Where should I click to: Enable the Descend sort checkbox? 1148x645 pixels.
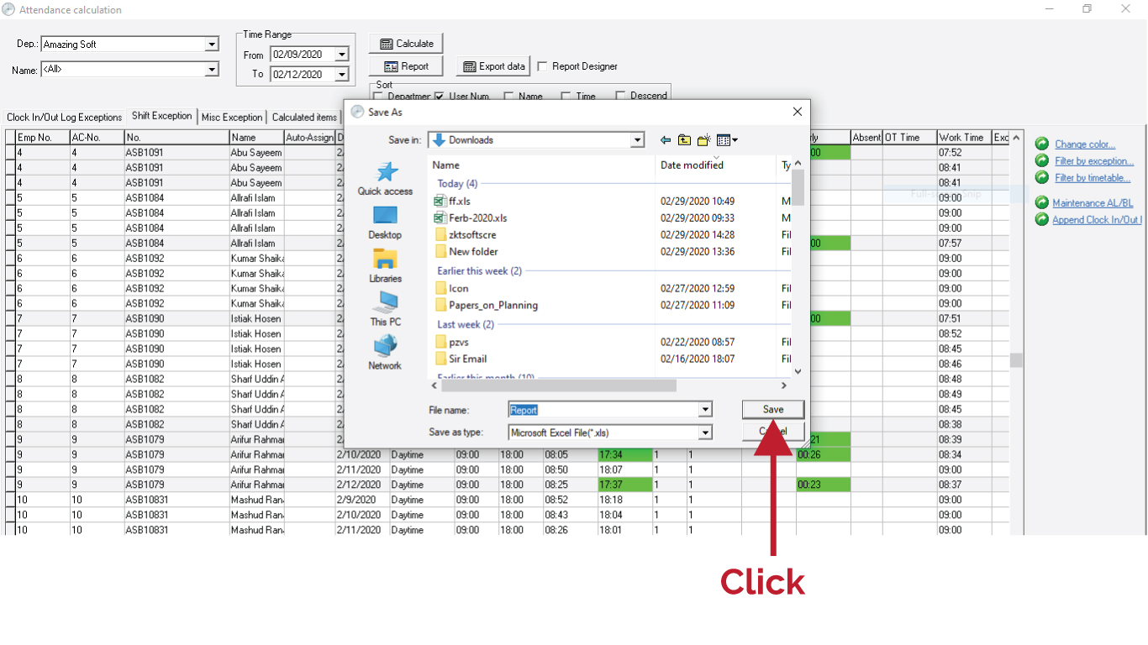621,96
